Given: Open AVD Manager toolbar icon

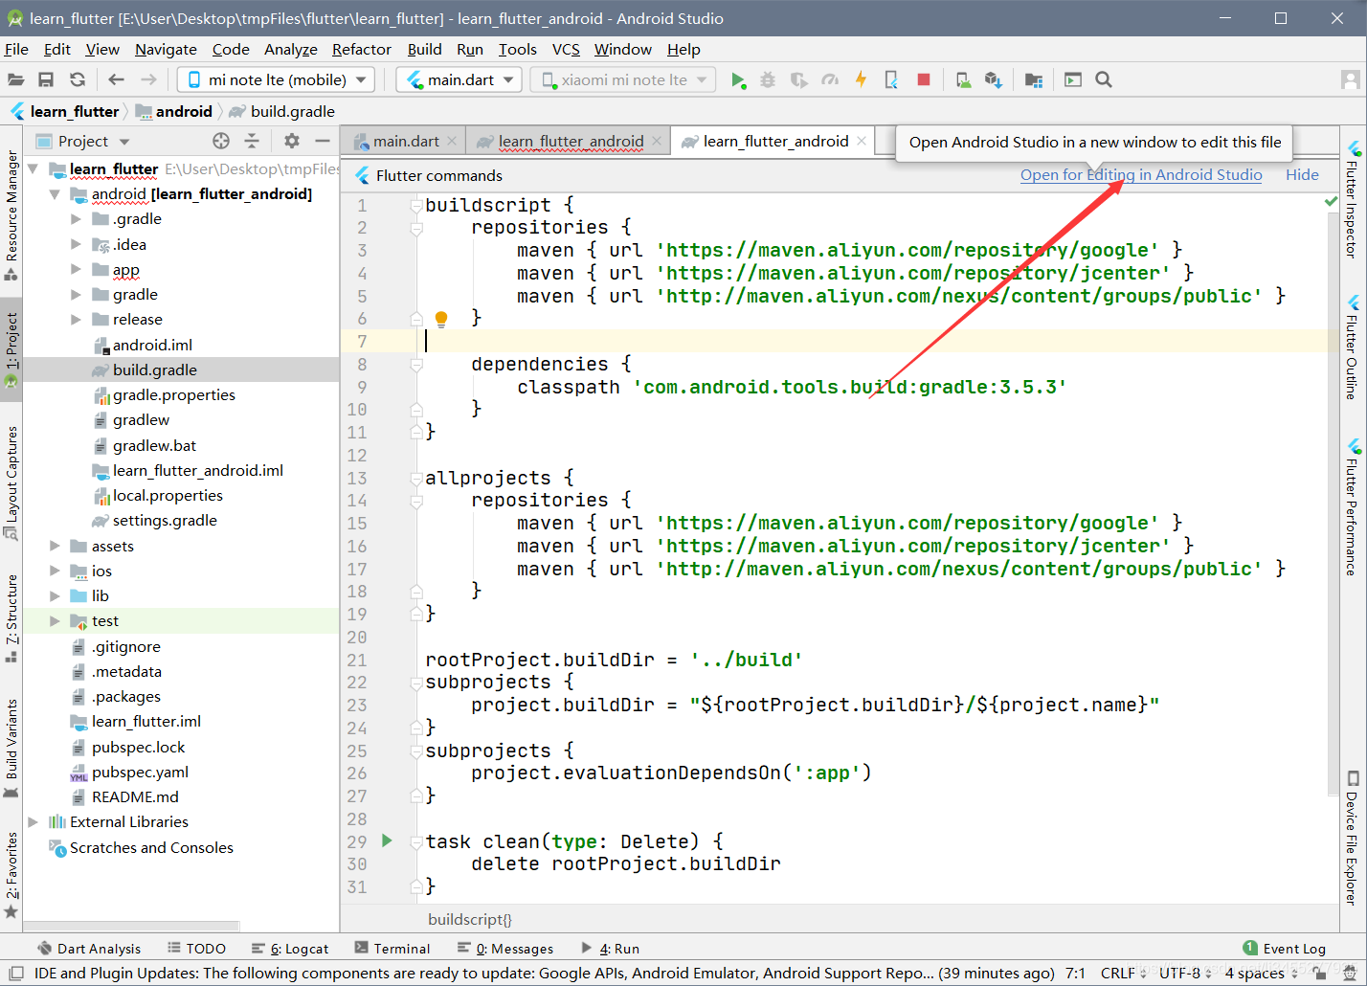Looking at the screenshot, I should pyautogui.click(x=963, y=80).
